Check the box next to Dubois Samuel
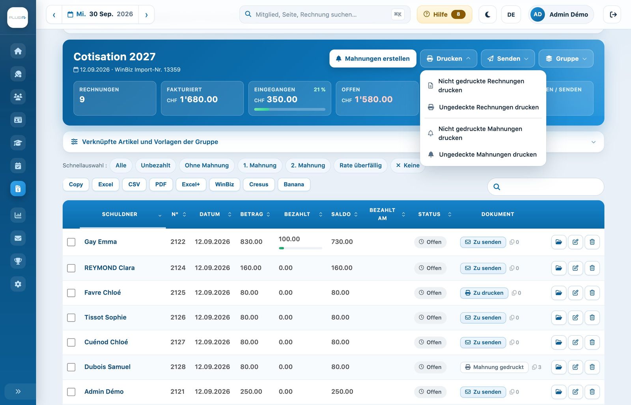631x405 pixels. point(71,367)
